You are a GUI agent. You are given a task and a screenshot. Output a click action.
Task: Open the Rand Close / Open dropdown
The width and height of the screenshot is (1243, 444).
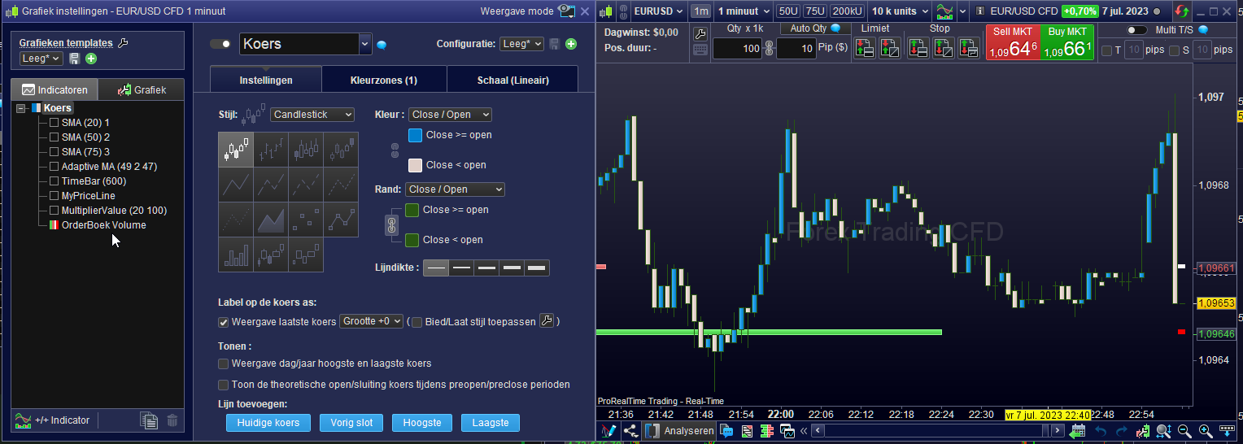point(455,189)
